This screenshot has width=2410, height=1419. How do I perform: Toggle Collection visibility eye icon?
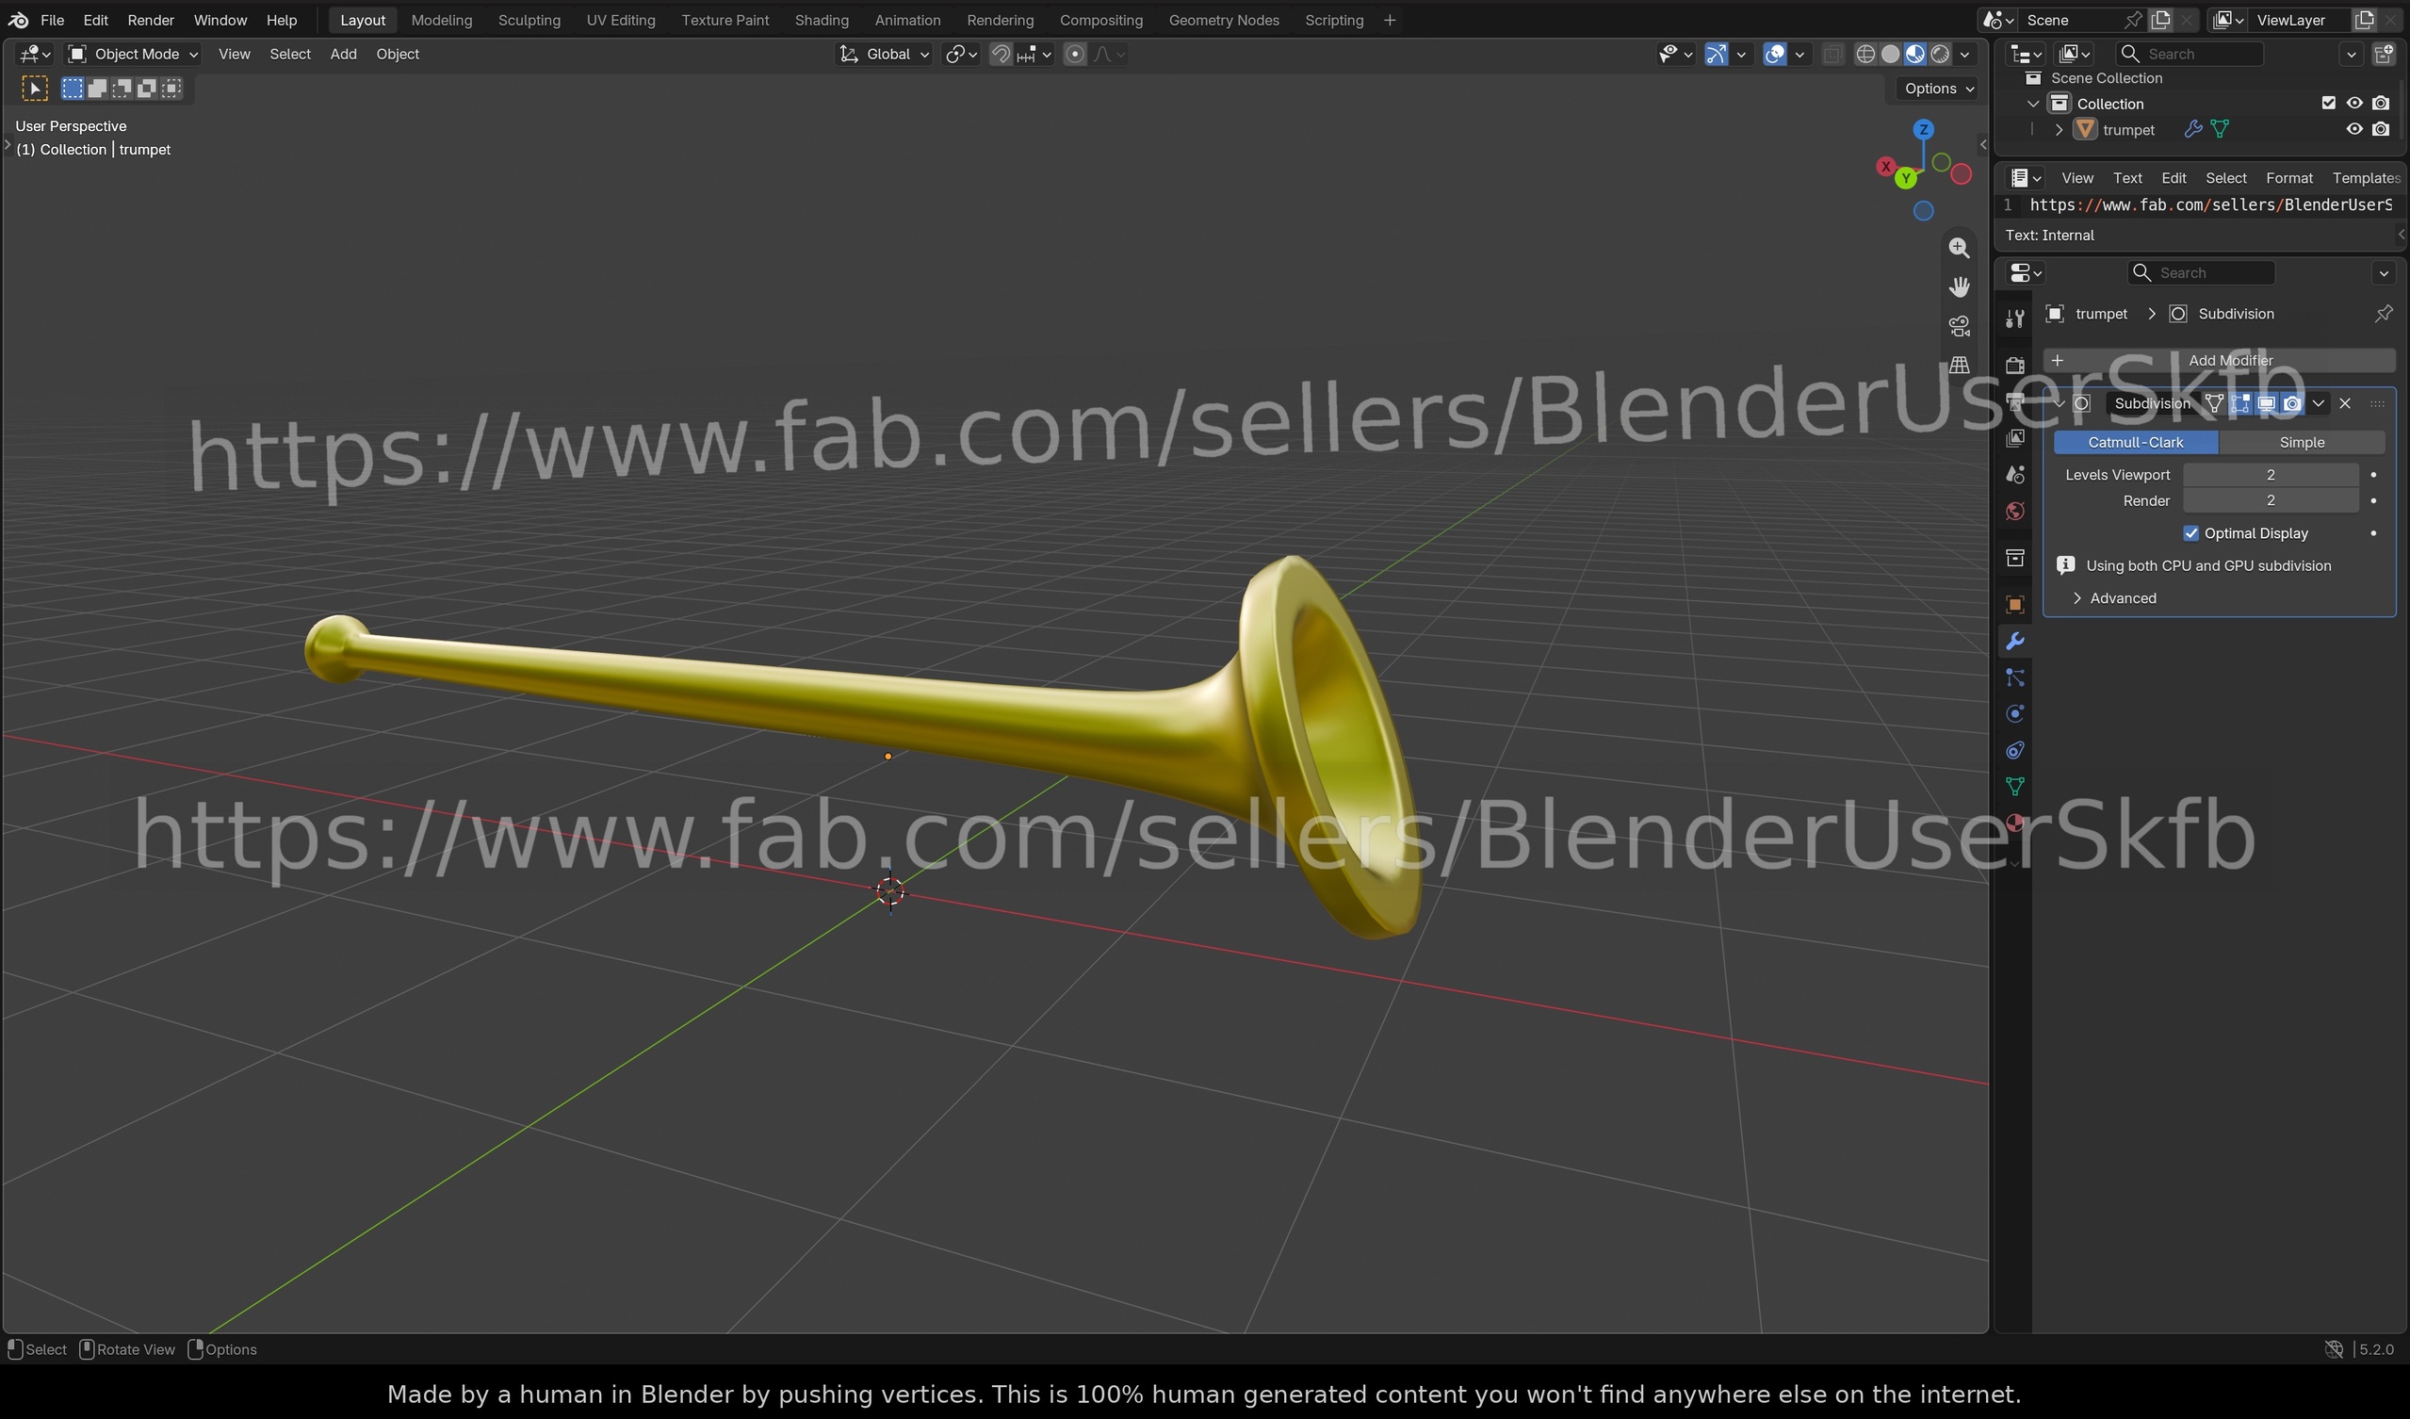click(2353, 104)
